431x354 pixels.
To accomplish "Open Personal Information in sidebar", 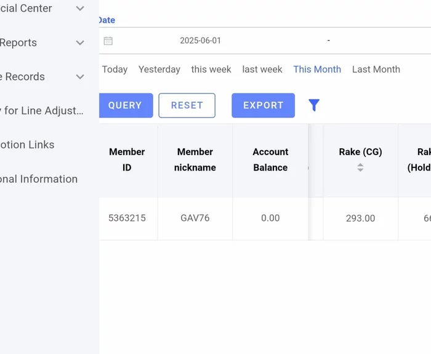I will coord(39,179).
